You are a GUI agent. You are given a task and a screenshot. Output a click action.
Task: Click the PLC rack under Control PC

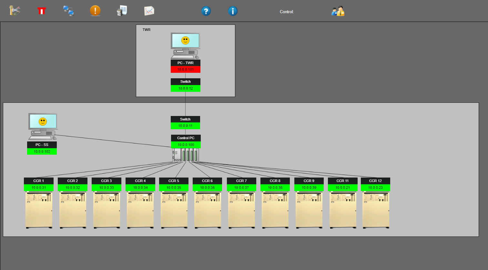click(x=186, y=155)
